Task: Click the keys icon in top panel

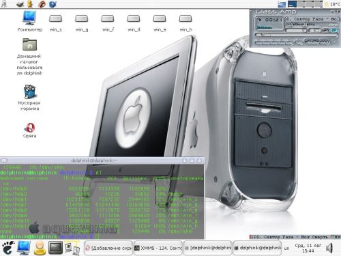Action: click(3, 4)
